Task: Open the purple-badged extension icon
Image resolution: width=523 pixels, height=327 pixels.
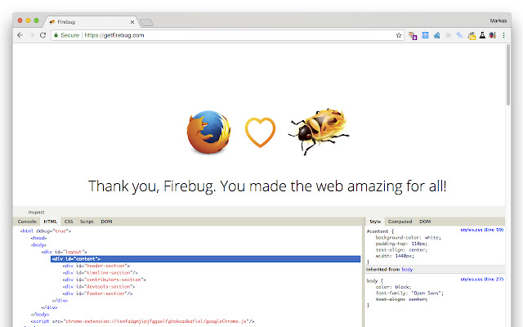Action: 413,36
